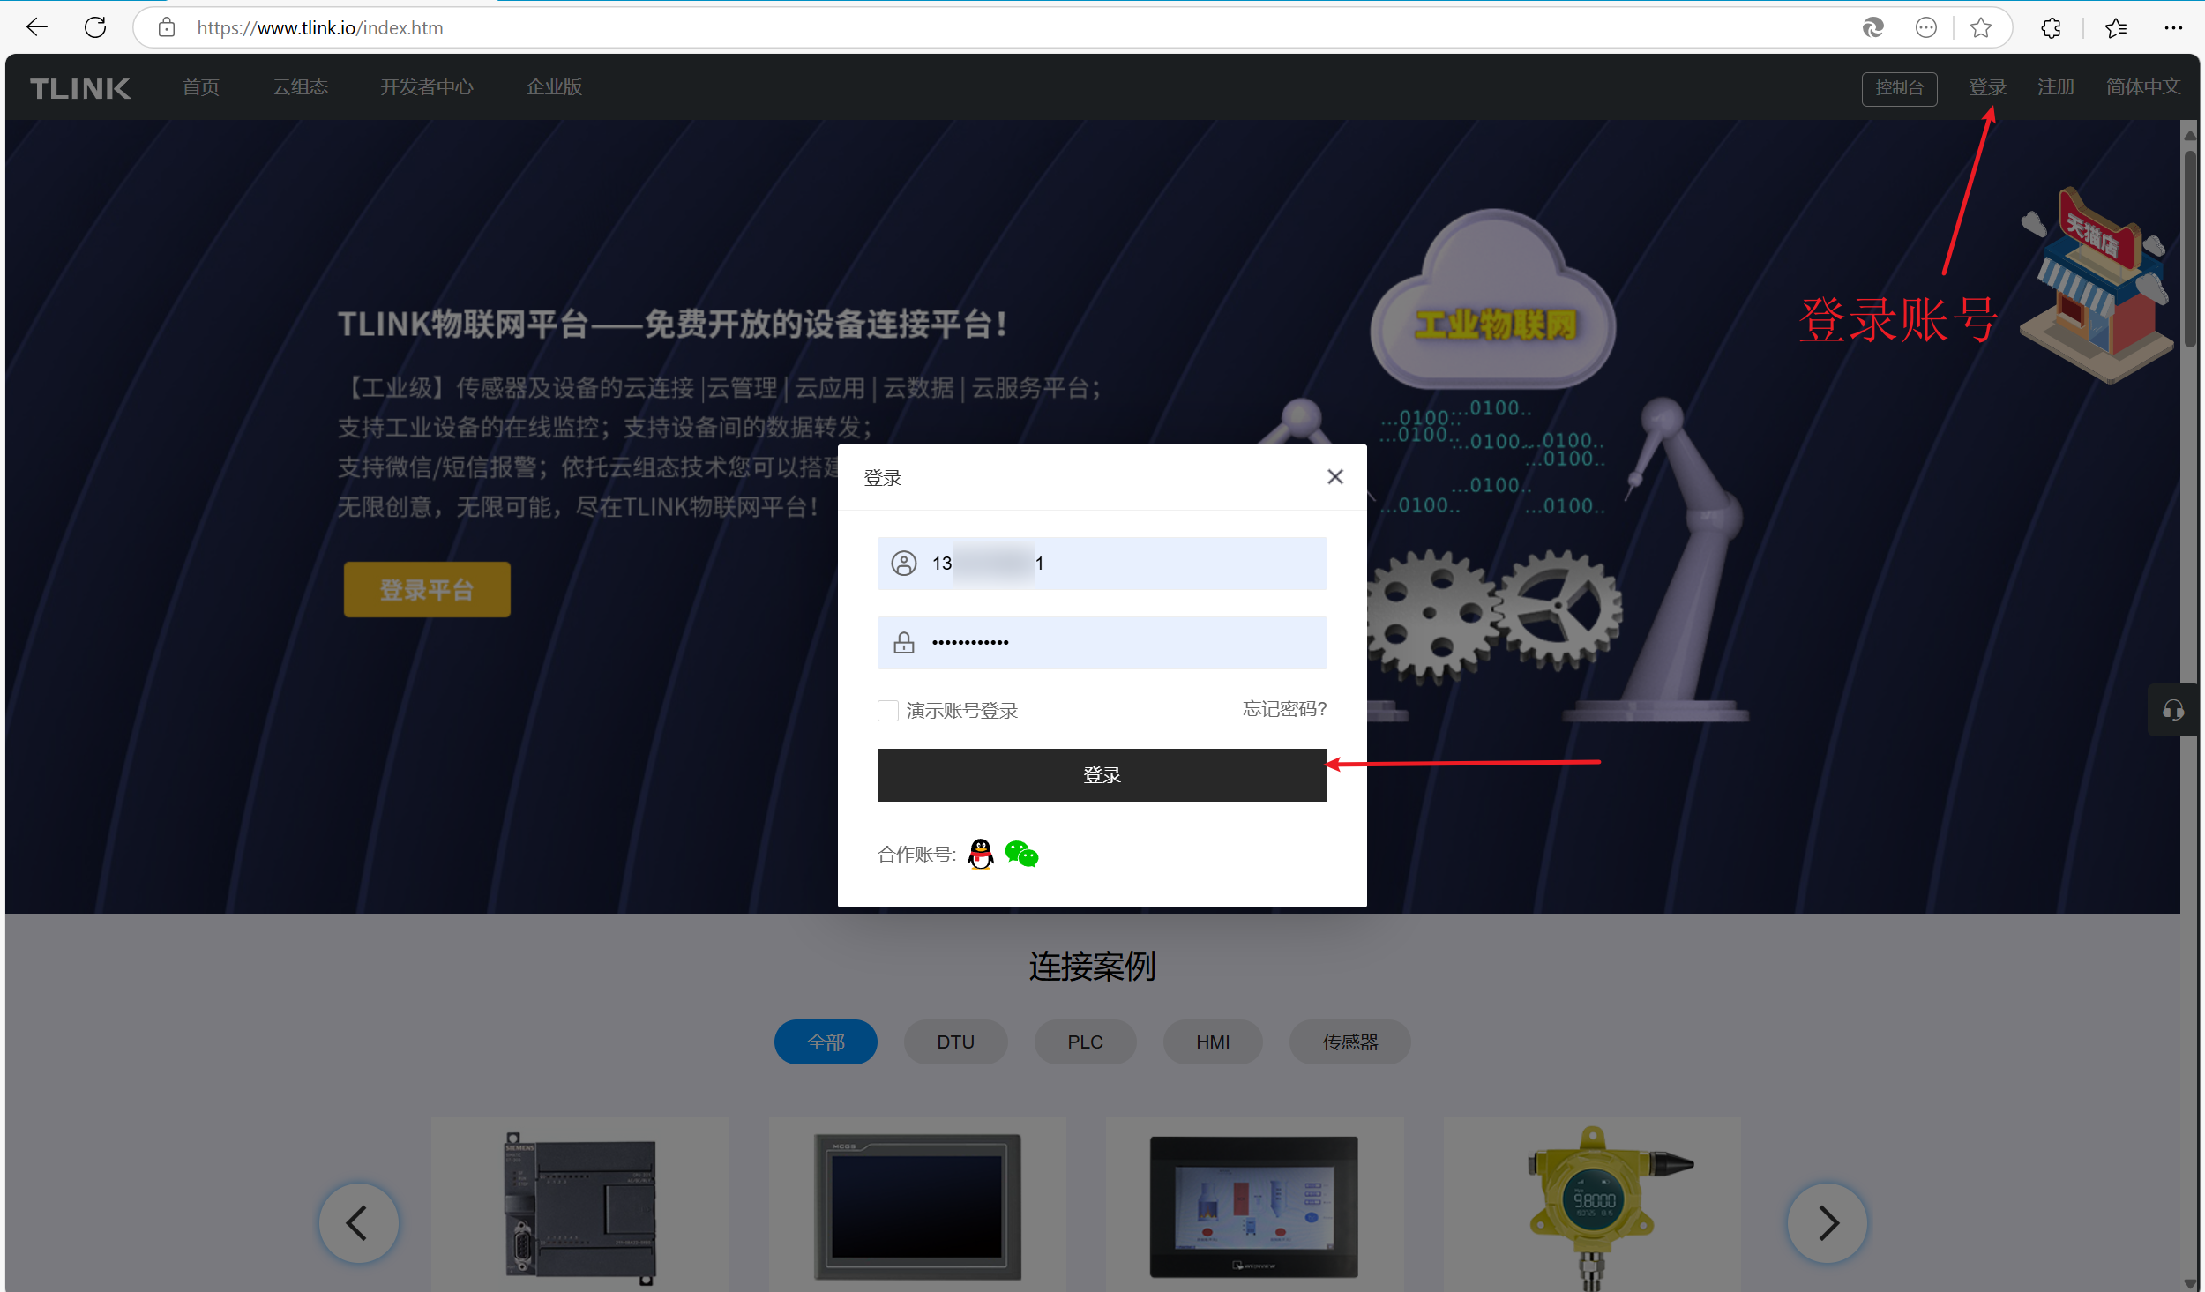Open 开发者中心 in the top navigation
The image size is (2205, 1292).
(427, 87)
